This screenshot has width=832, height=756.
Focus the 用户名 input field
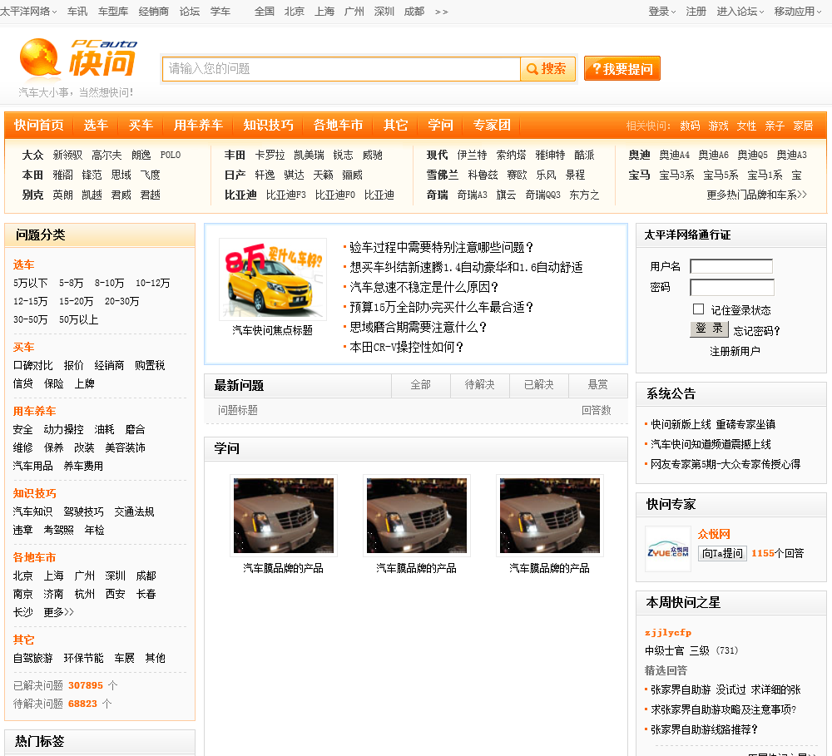click(x=731, y=266)
